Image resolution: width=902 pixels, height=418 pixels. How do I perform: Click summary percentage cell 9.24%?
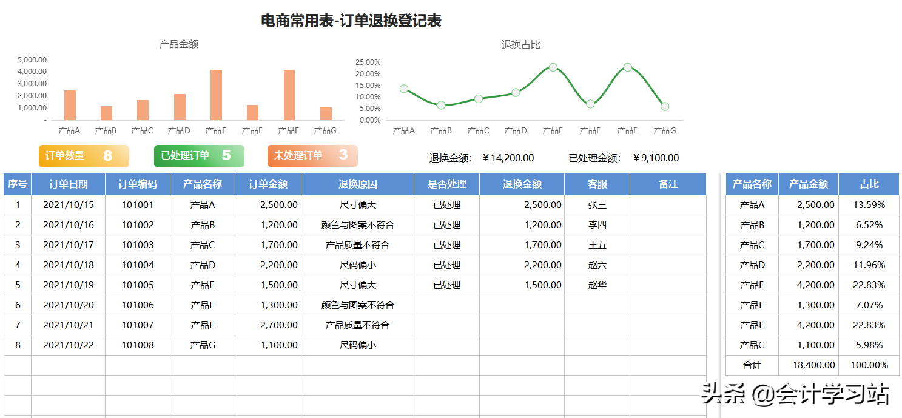pos(869,245)
